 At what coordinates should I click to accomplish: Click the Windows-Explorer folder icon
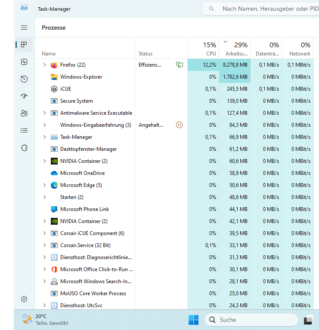coord(54,77)
